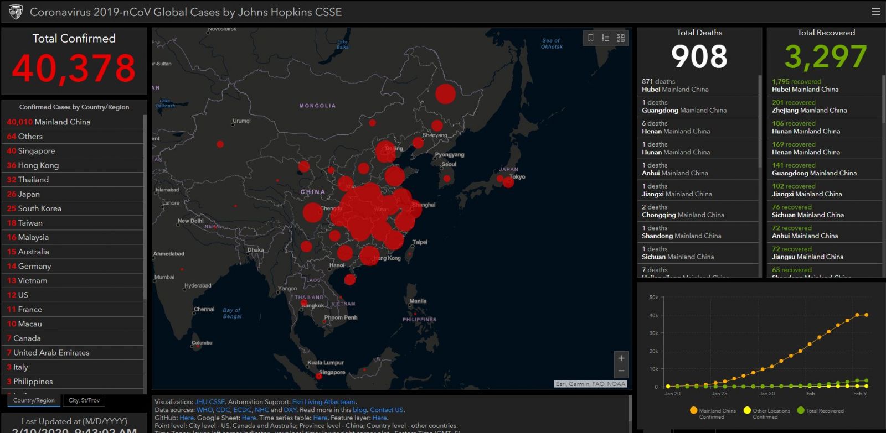Image resolution: width=886 pixels, height=433 pixels.
Task: Select the 64 Others row
Action: pyautogui.click(x=73, y=136)
